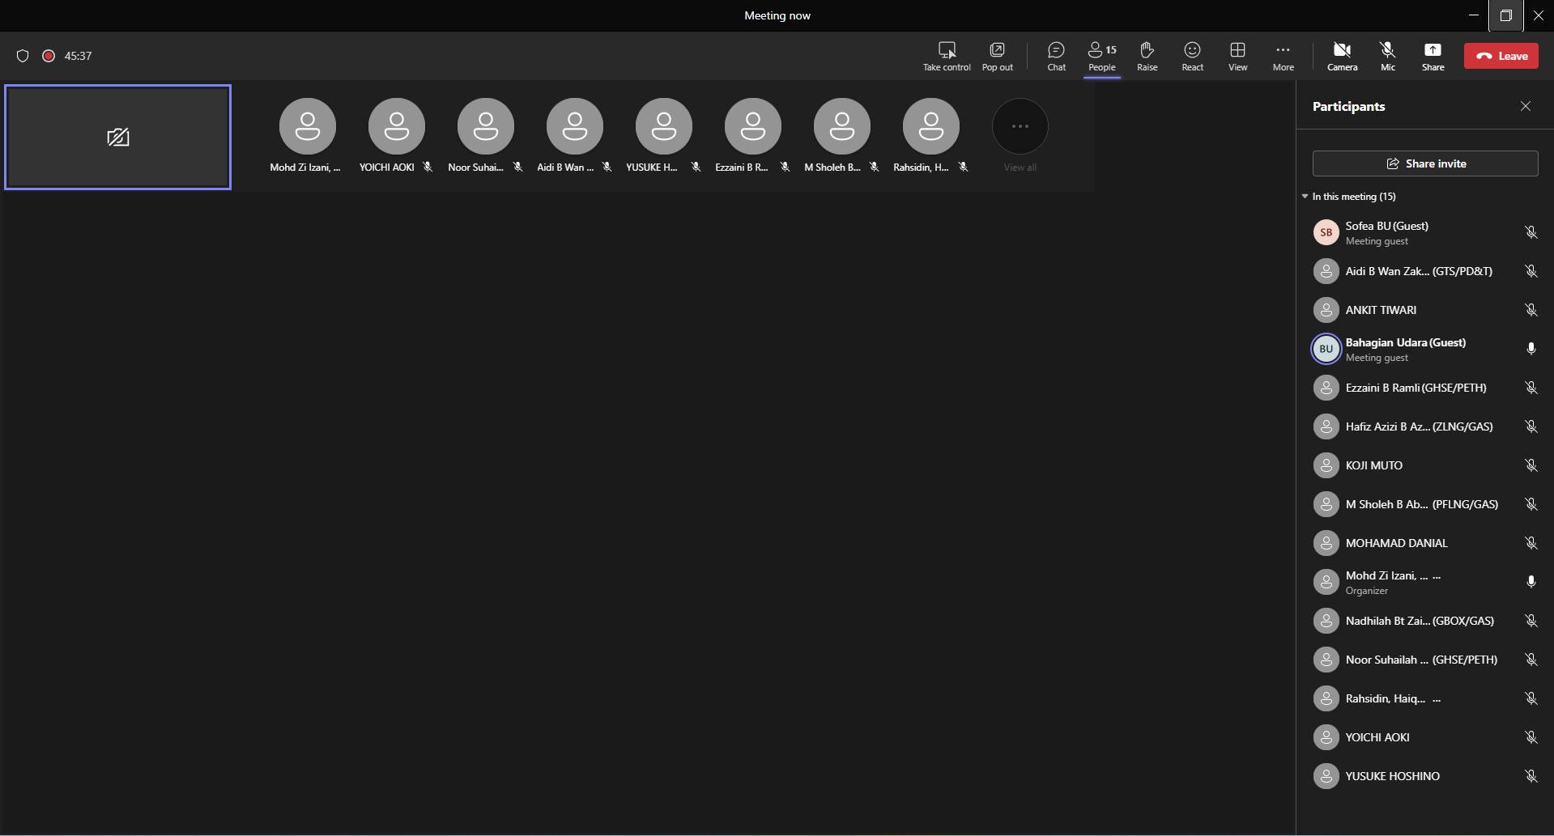
Task: Select Nadhilah Bt Zai... participant
Action: click(x=1424, y=621)
